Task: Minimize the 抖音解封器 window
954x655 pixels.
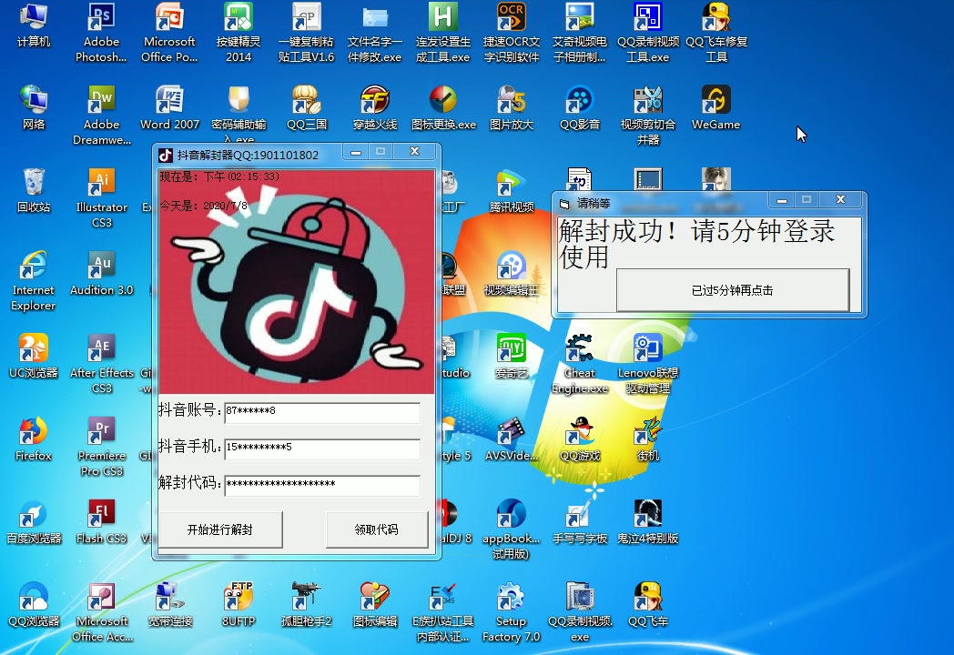Action: click(356, 151)
